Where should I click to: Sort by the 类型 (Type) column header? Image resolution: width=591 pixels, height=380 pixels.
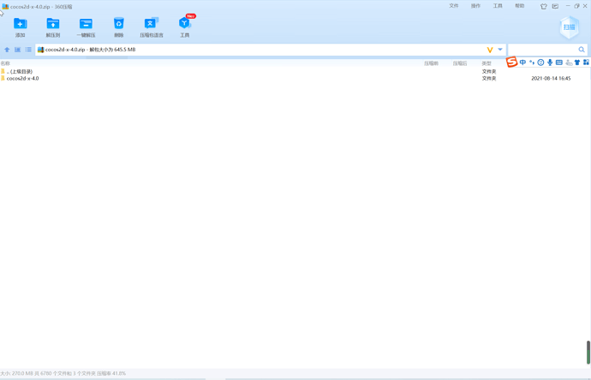click(x=487, y=63)
